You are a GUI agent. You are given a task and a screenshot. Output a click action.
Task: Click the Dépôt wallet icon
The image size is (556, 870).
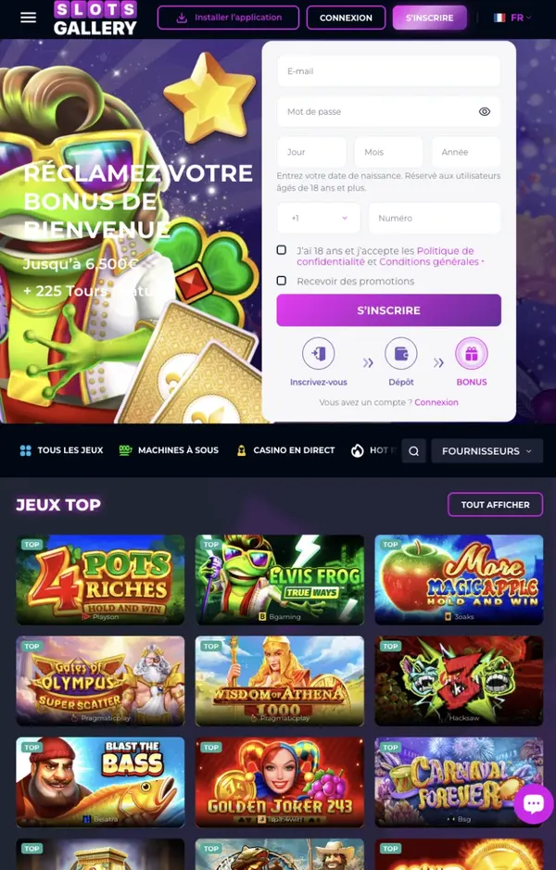(400, 353)
